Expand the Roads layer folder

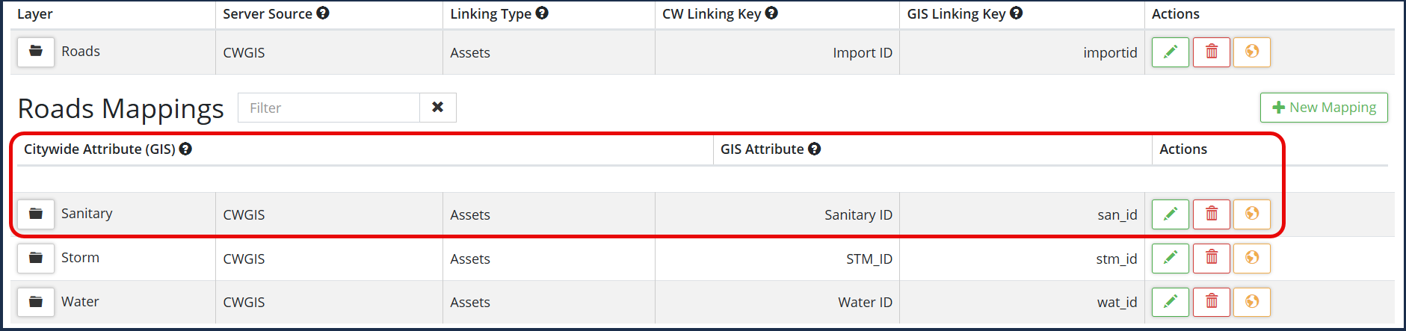coord(36,52)
